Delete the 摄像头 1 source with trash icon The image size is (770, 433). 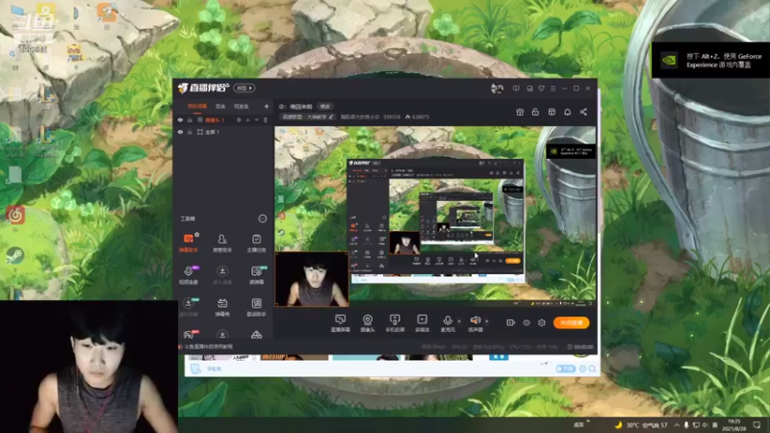pyautogui.click(x=266, y=119)
